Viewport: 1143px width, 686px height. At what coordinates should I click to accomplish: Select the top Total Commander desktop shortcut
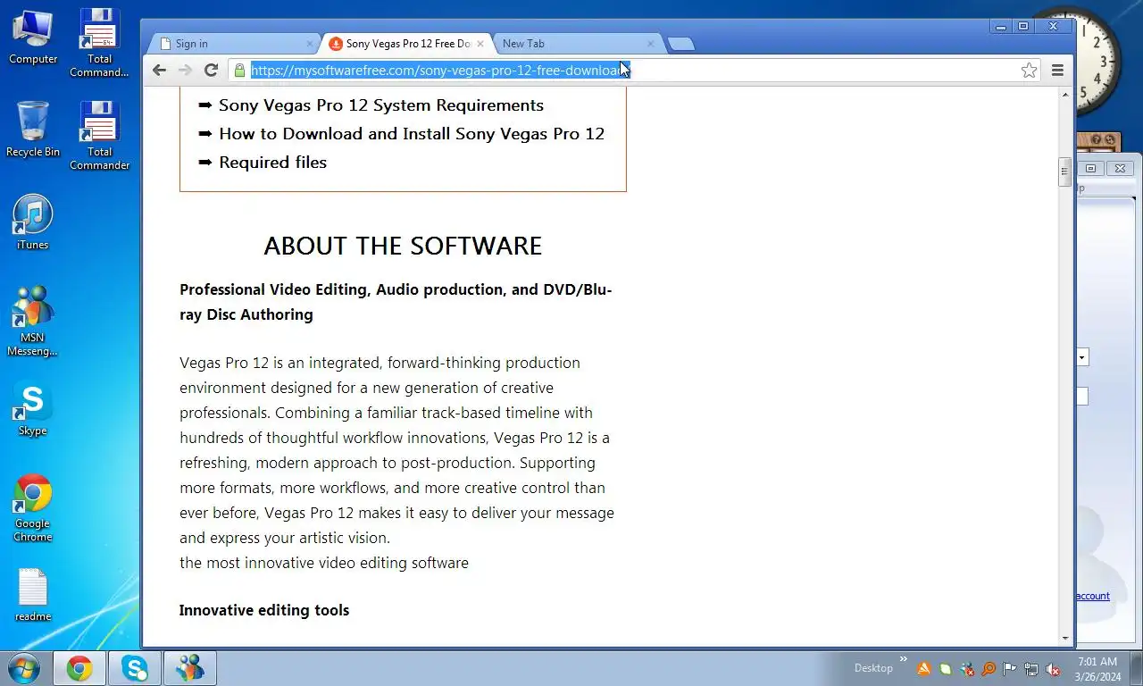pos(99,43)
